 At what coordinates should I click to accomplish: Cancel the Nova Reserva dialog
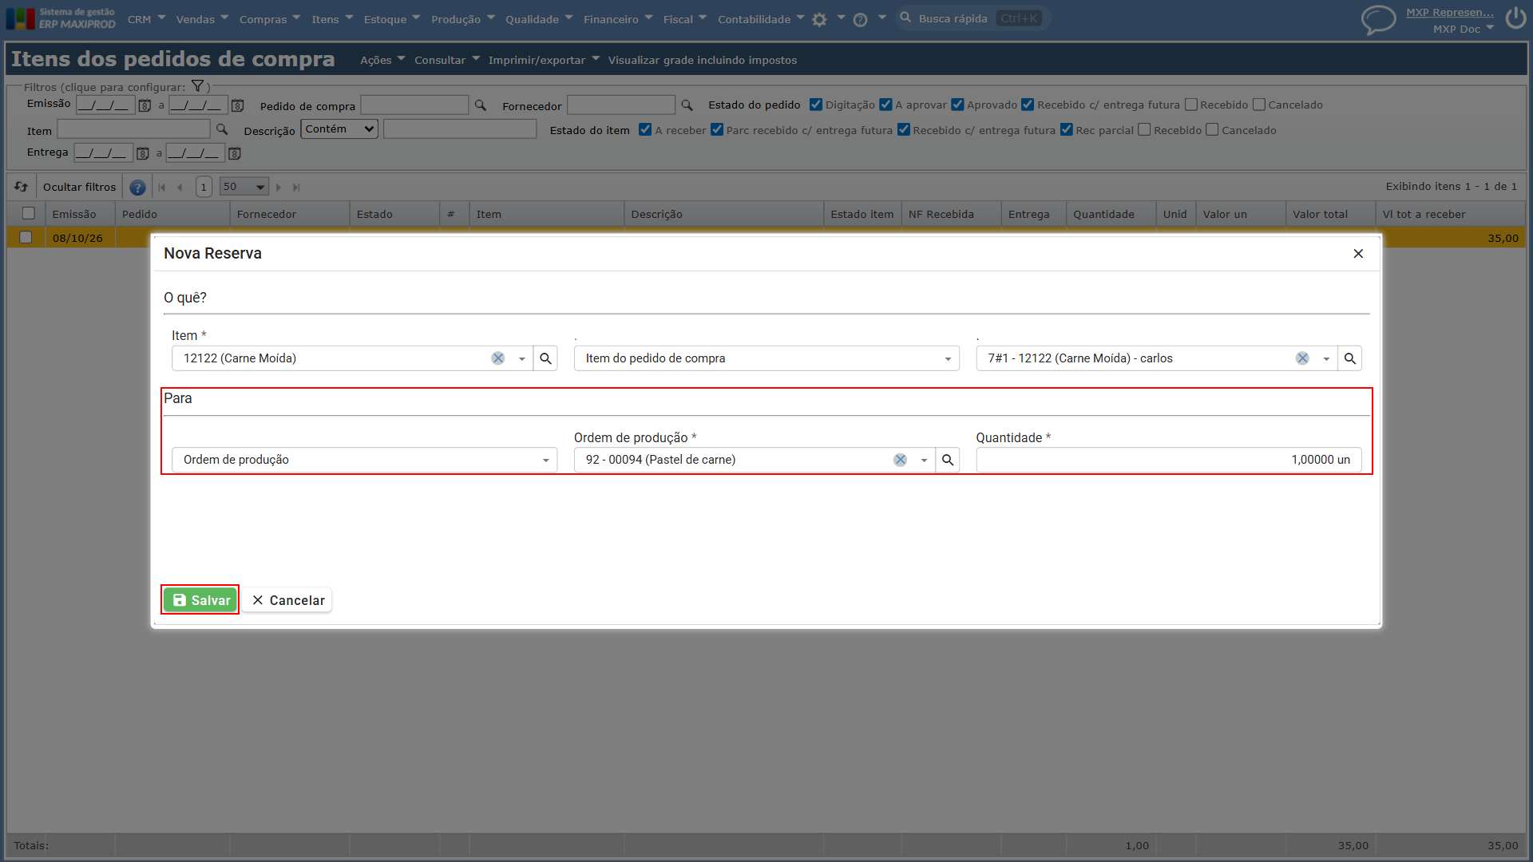pos(288,600)
